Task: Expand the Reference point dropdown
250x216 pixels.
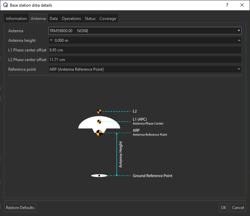Action: tap(239, 69)
